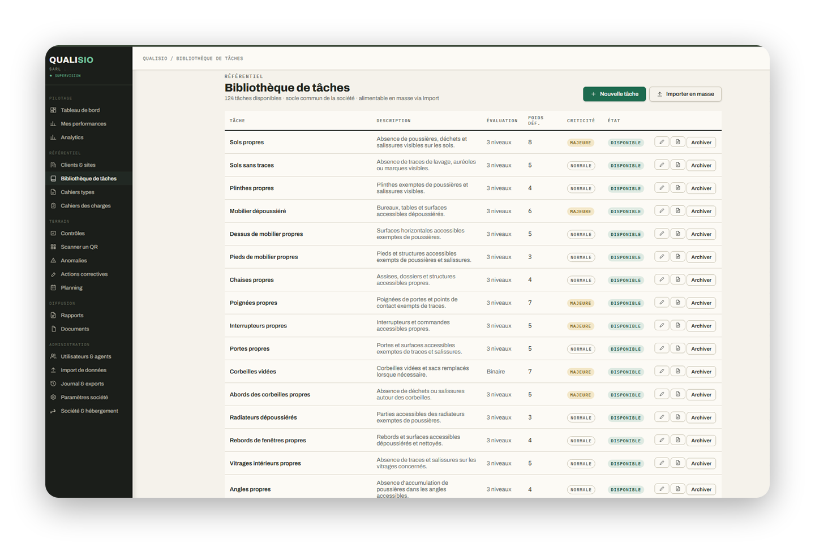The width and height of the screenshot is (815, 543).
Task: Open Actions correctives page
Action: pos(84,274)
